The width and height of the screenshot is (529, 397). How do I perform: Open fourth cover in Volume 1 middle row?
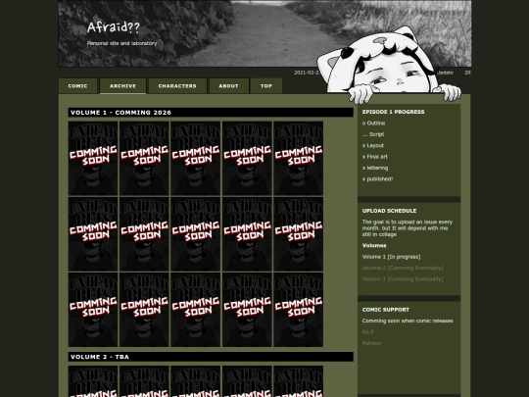247,234
